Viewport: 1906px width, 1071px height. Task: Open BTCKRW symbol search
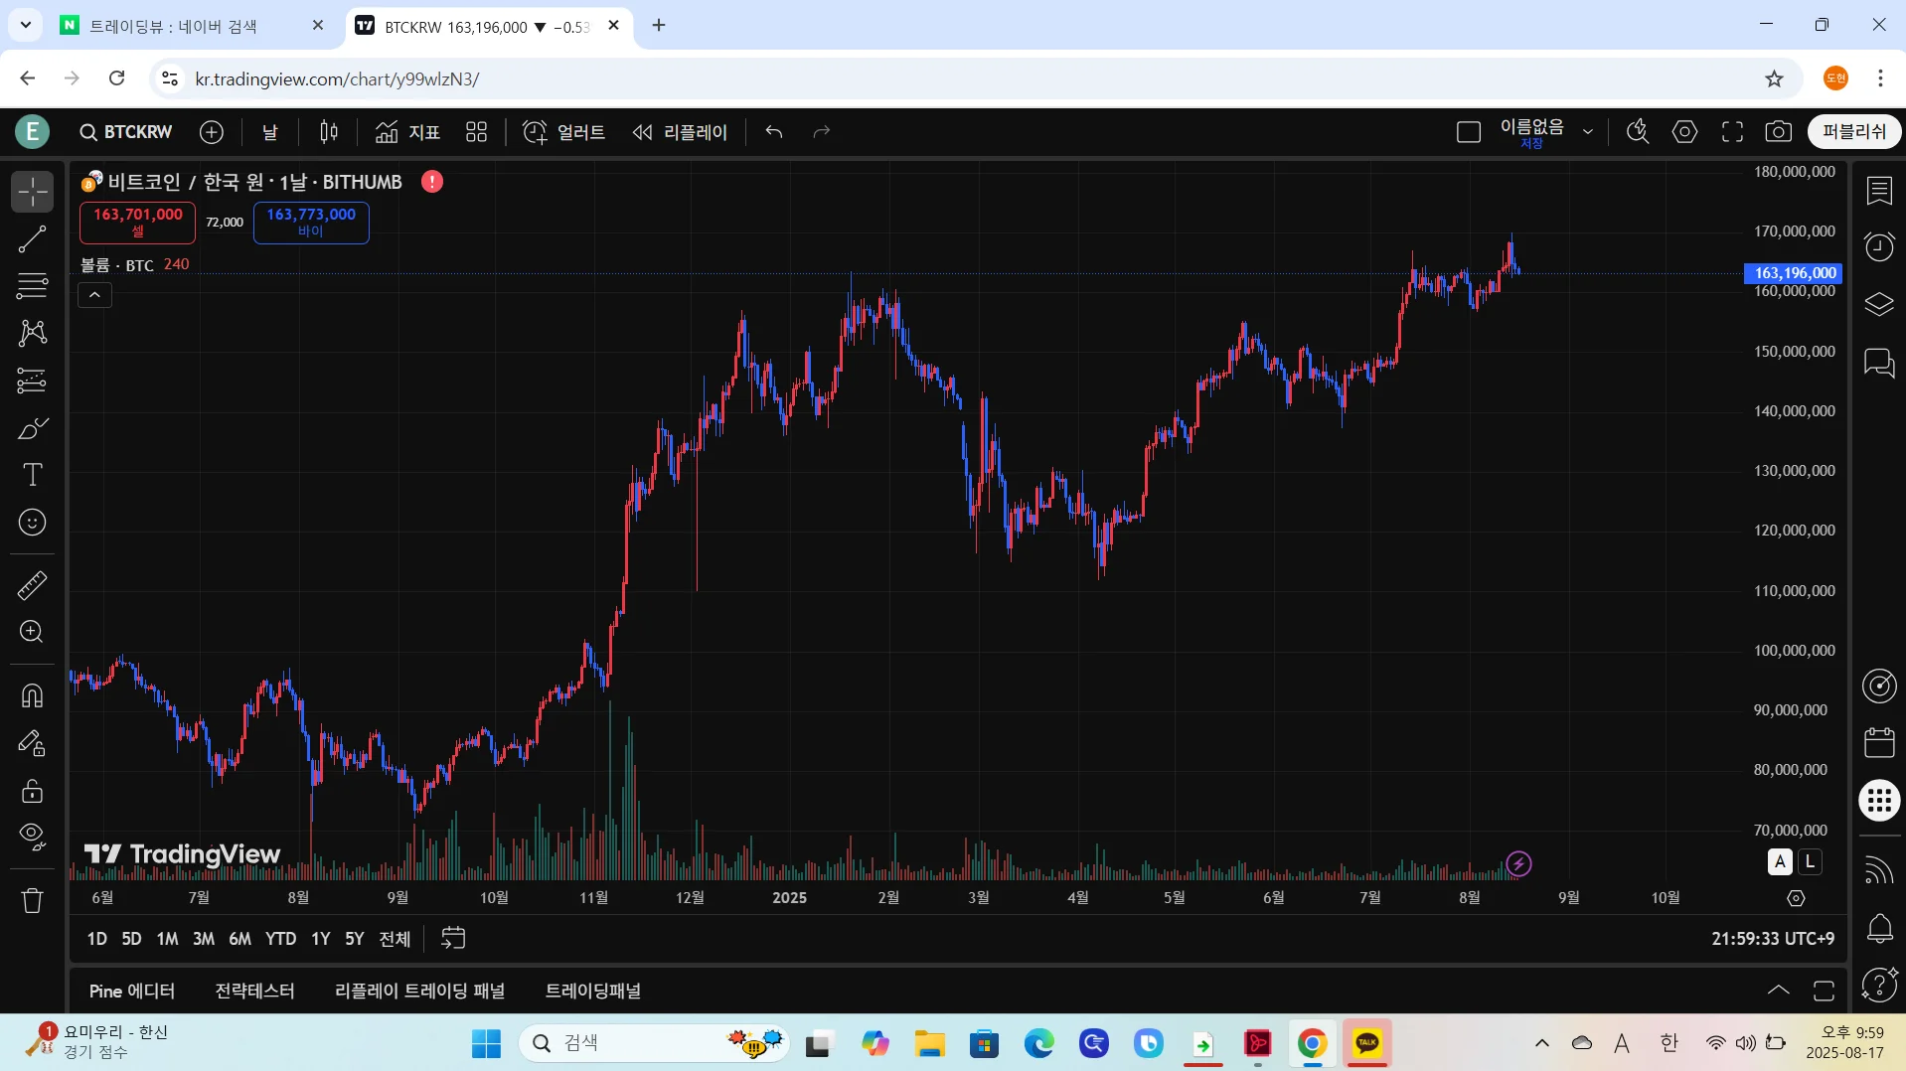point(126,132)
